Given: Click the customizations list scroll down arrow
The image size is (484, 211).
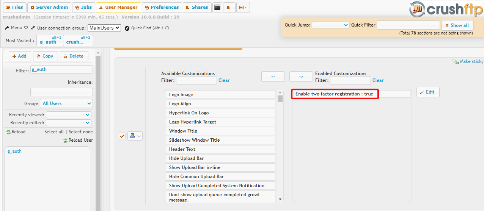Looking at the screenshot, I should click(x=280, y=199).
